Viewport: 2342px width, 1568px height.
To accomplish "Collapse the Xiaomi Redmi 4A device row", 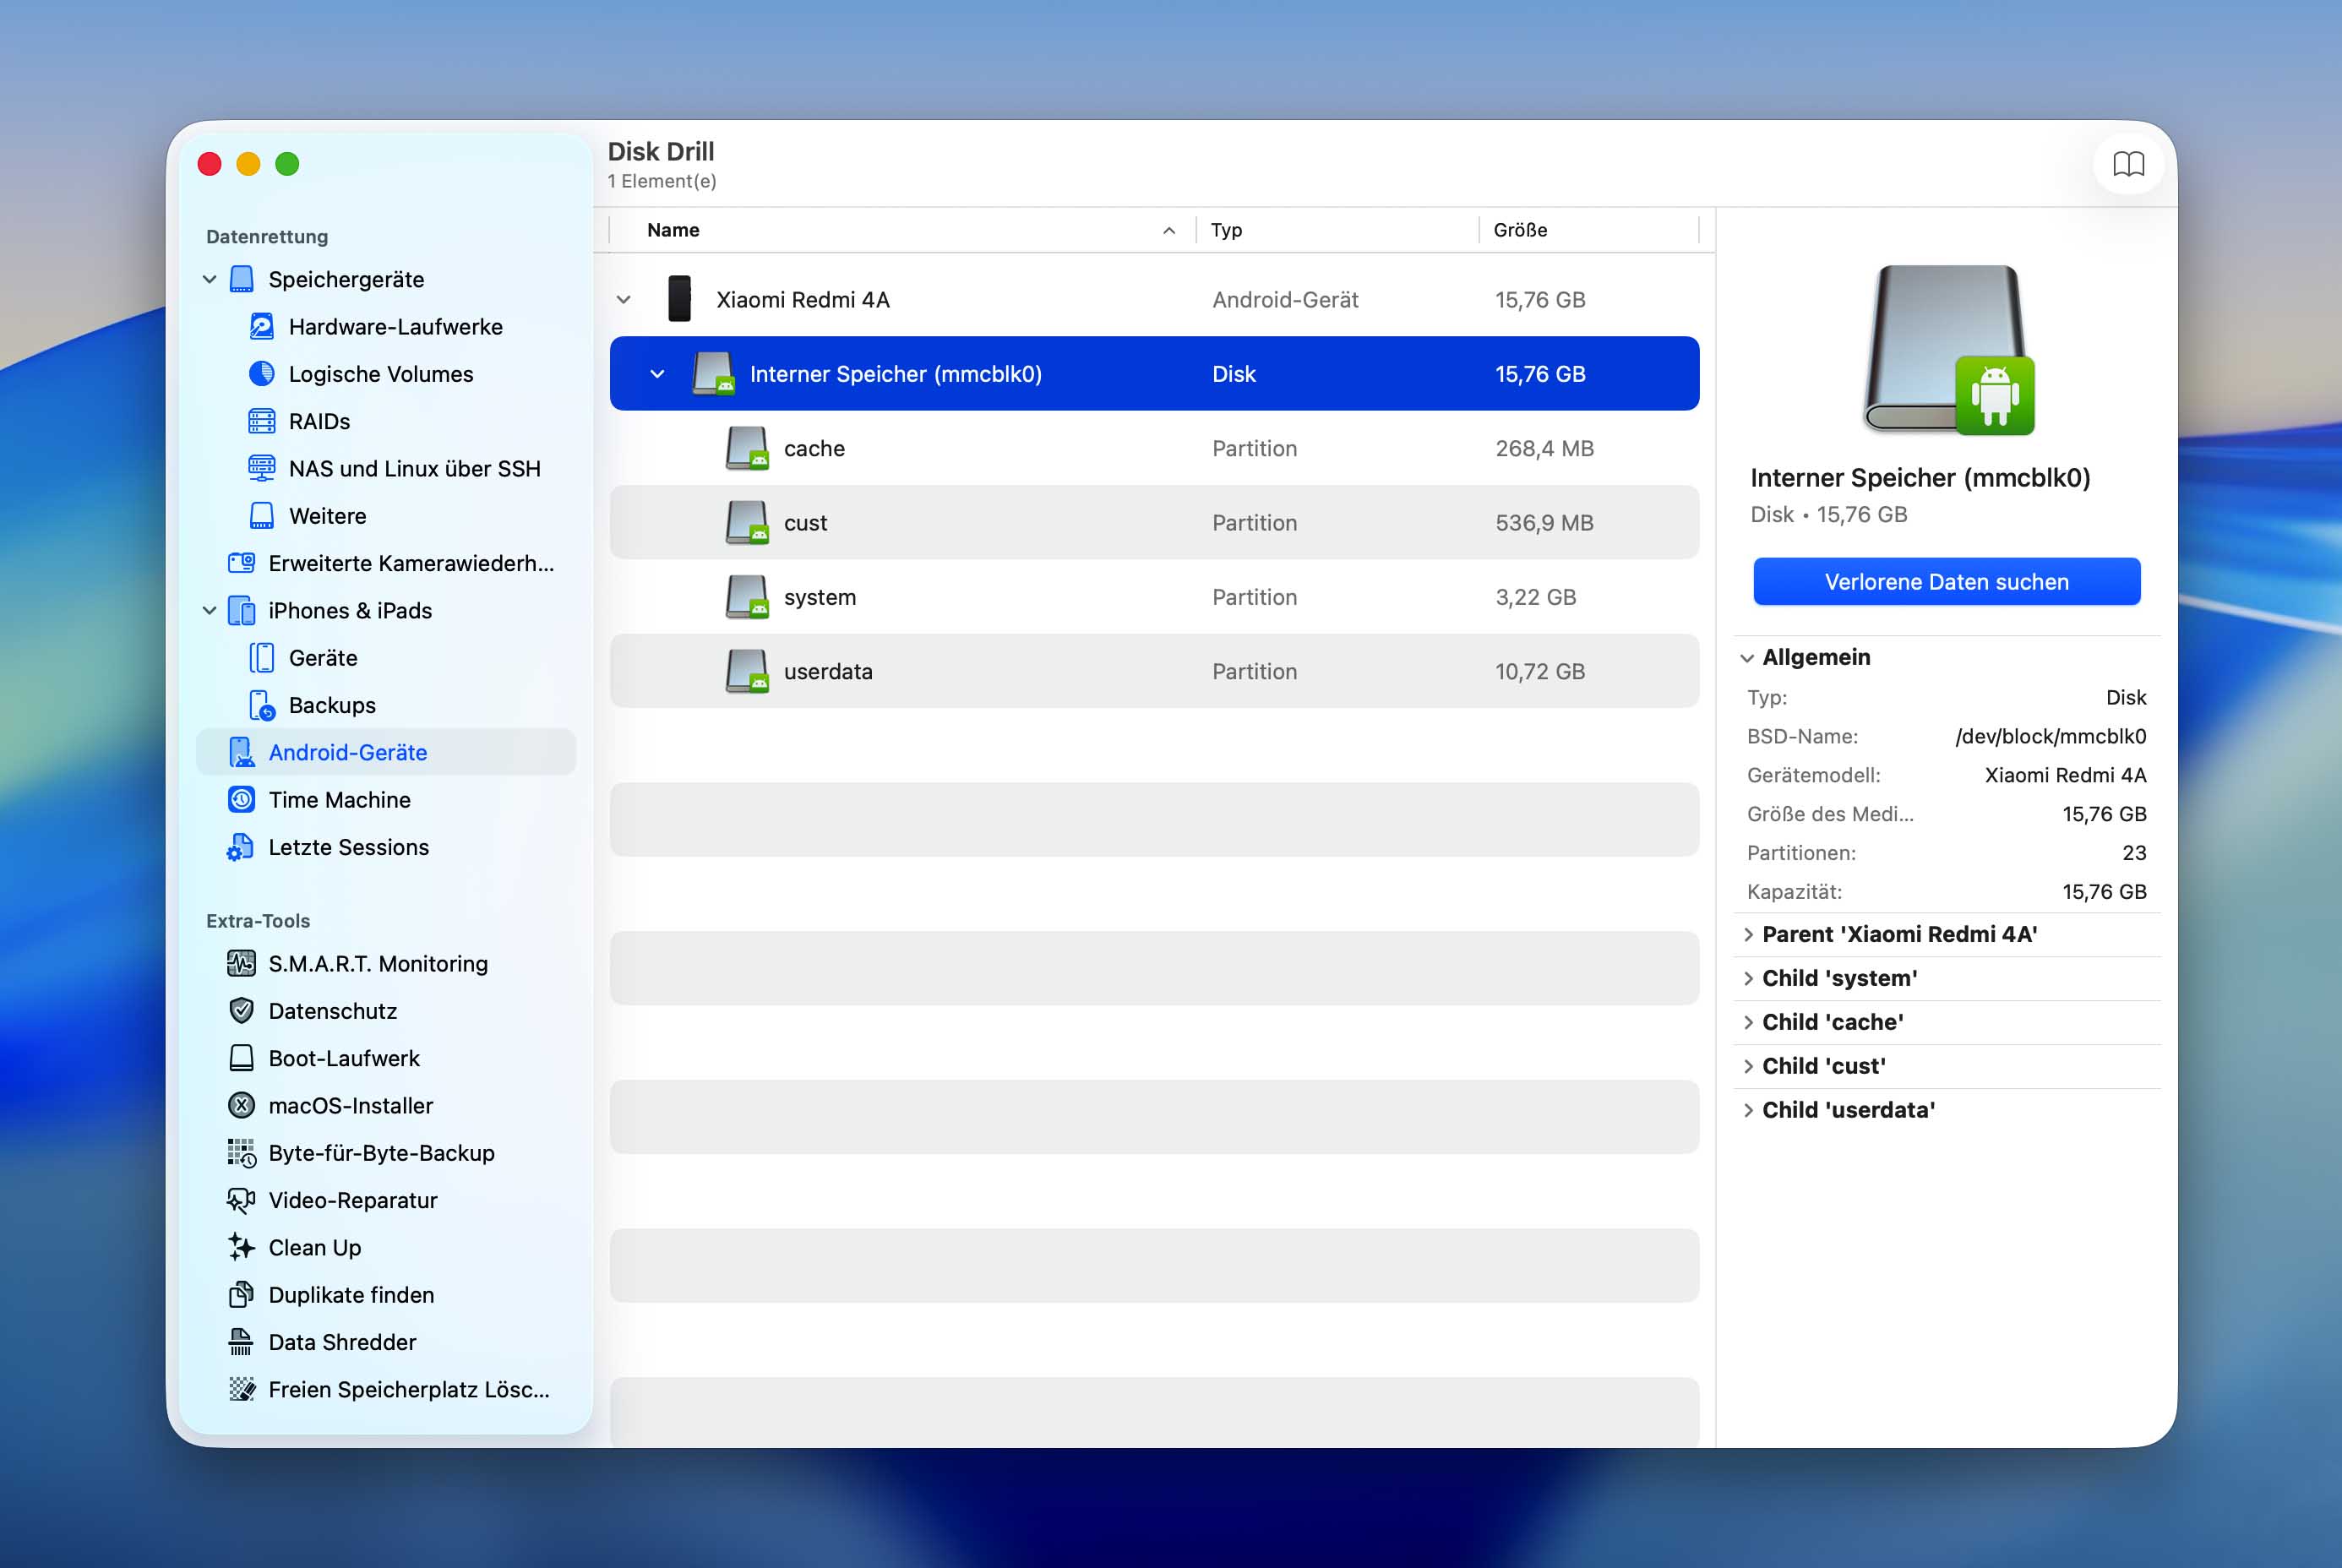I will tap(624, 299).
